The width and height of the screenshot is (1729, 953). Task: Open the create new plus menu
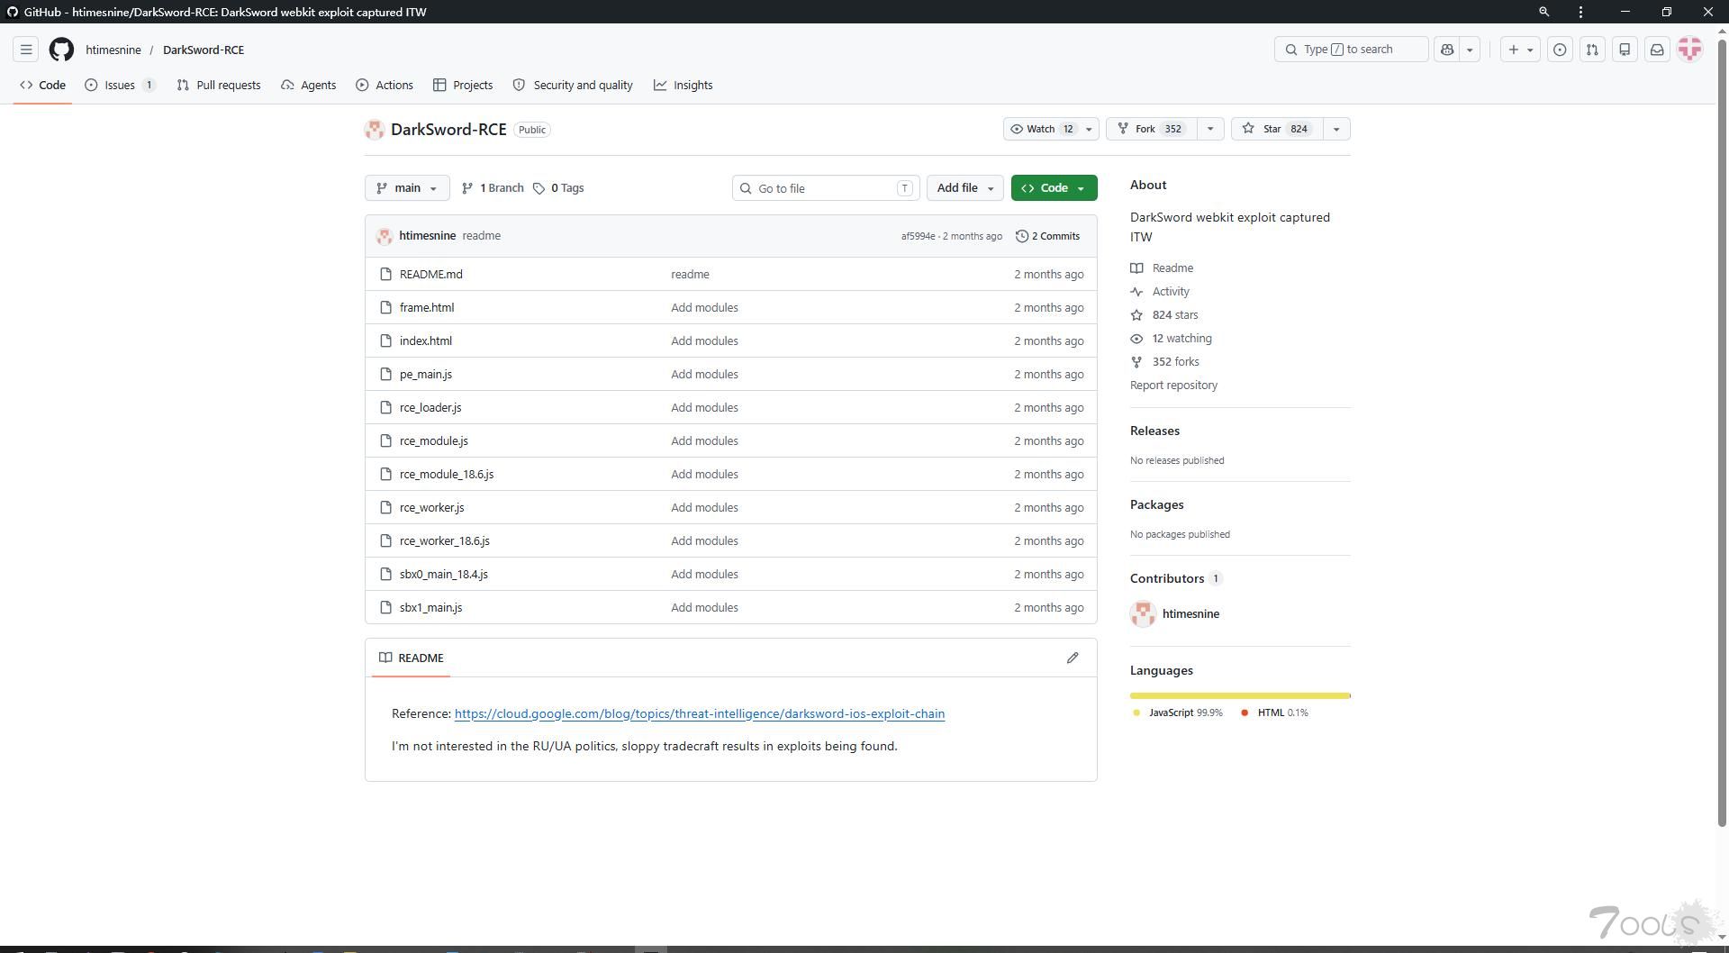point(1520,50)
